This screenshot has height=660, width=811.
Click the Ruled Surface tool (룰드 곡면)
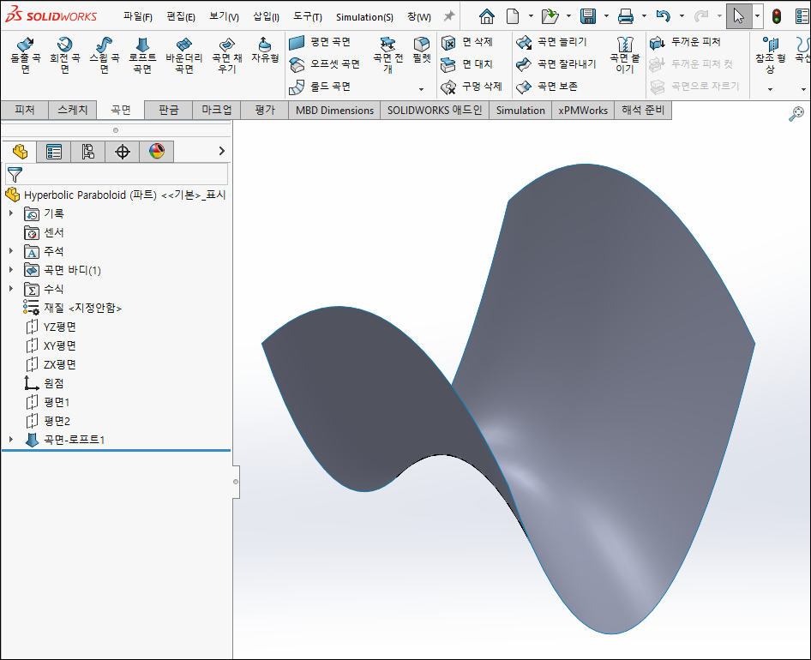point(320,87)
